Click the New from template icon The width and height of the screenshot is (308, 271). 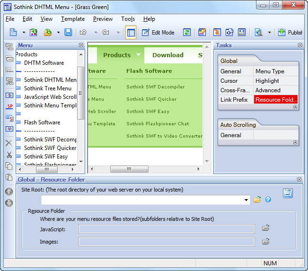(x=34, y=32)
